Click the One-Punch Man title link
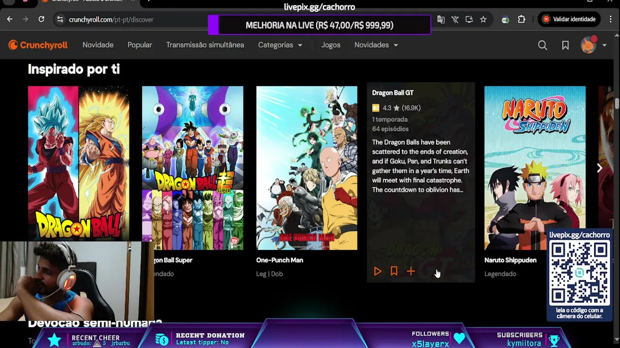Viewport: 620px width, 348px height. tap(279, 260)
